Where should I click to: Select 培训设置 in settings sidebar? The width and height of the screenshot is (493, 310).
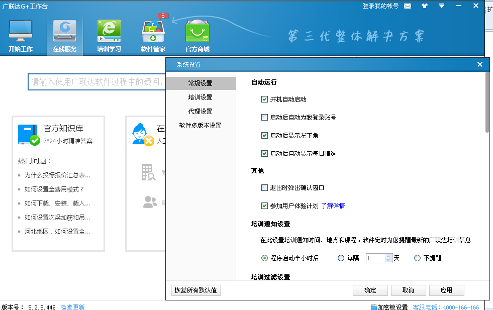(201, 97)
